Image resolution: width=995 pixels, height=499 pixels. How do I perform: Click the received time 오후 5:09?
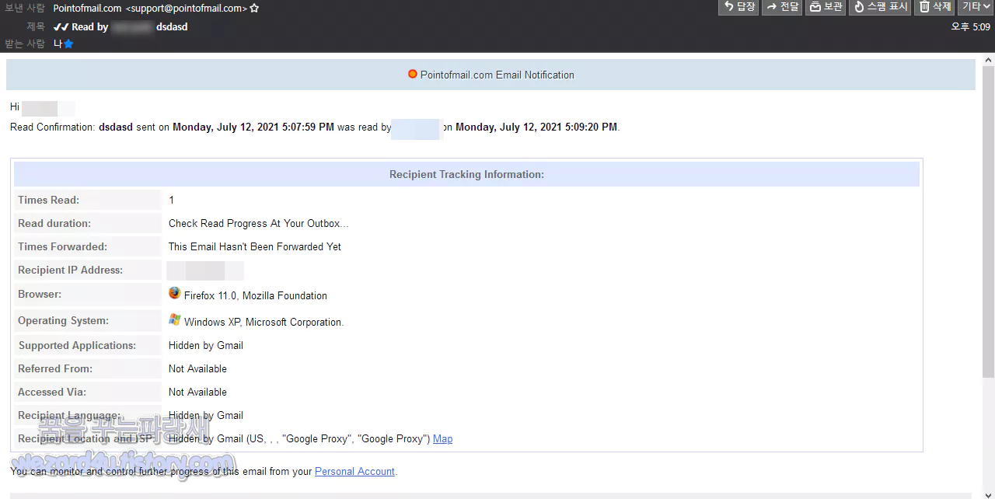coord(971,27)
